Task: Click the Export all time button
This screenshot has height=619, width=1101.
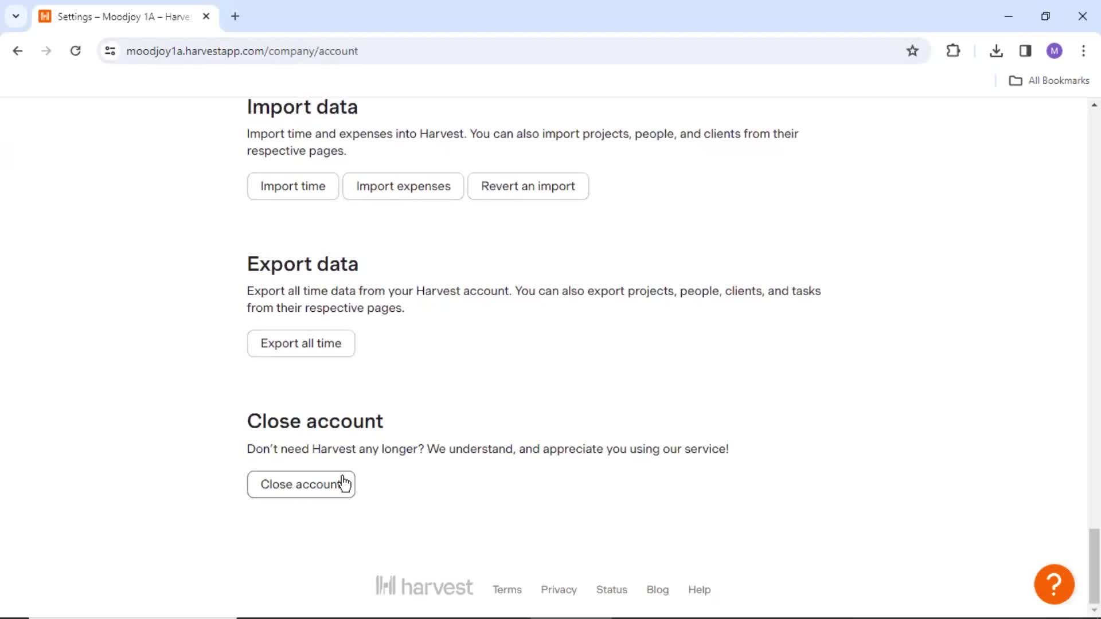Action: [301, 343]
